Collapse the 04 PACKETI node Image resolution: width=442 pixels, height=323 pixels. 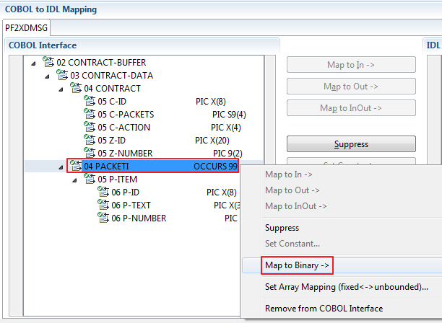(x=61, y=167)
